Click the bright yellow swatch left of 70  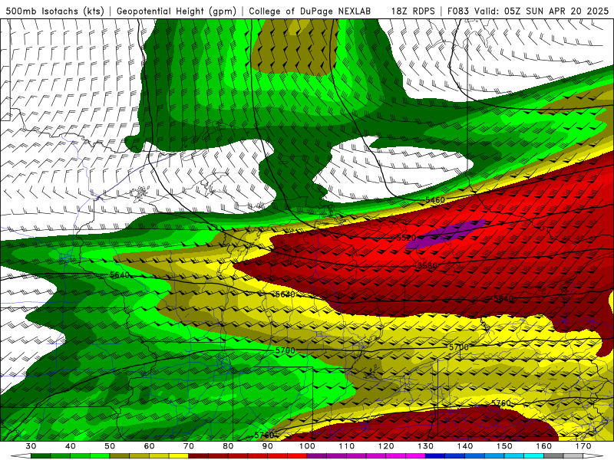pyautogui.click(x=179, y=456)
